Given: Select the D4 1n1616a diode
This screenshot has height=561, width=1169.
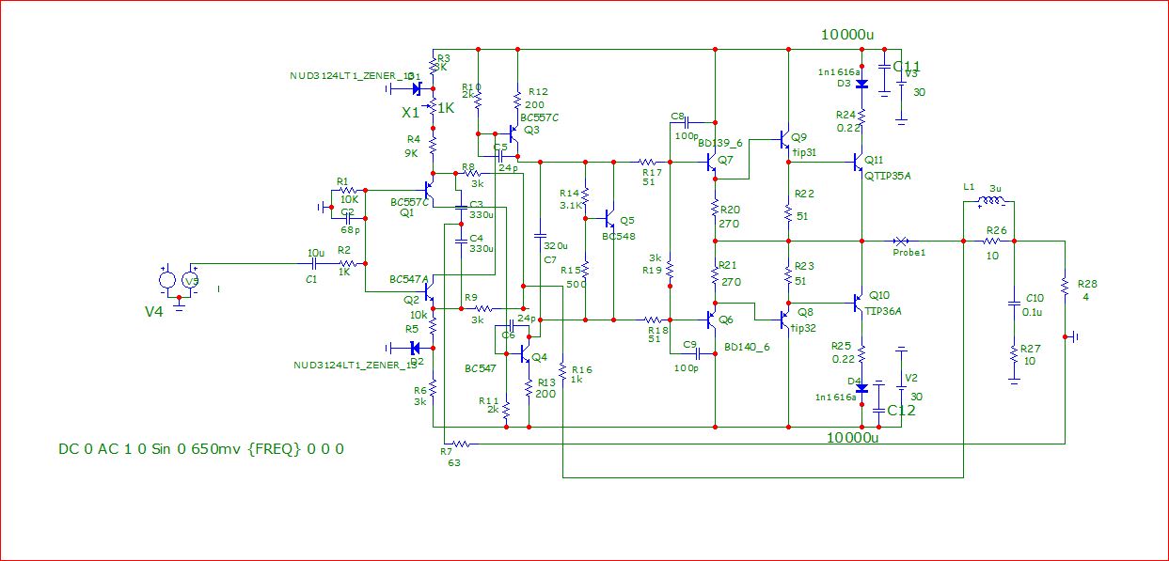Looking at the screenshot, I should (861, 387).
